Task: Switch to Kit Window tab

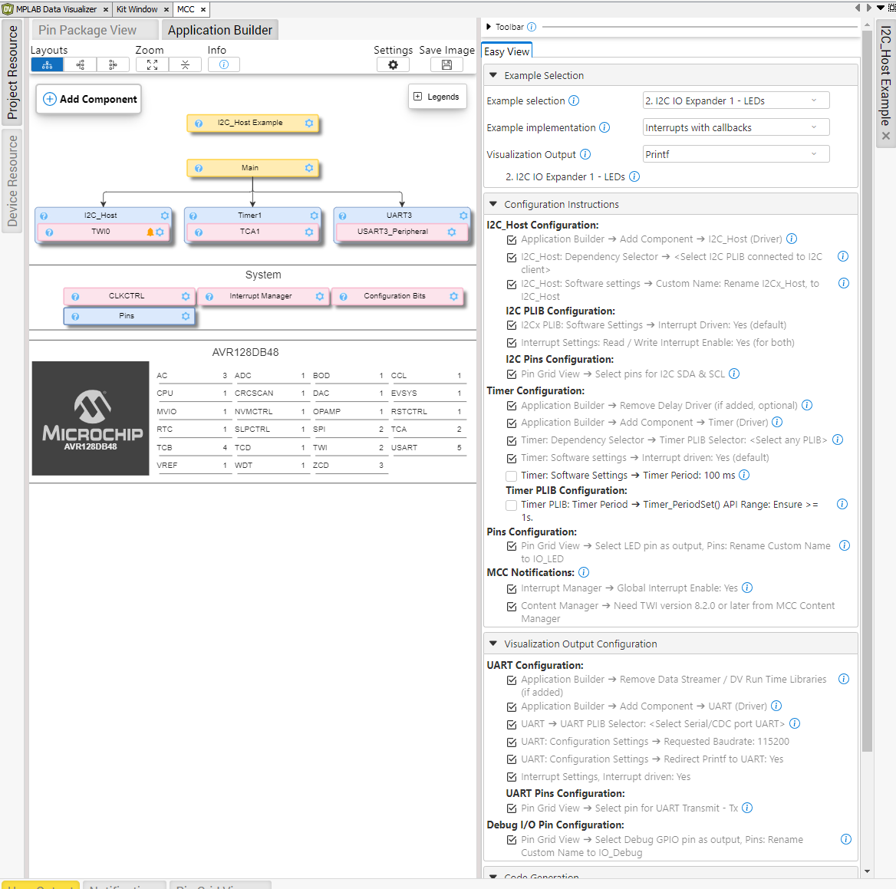Action: click(137, 9)
